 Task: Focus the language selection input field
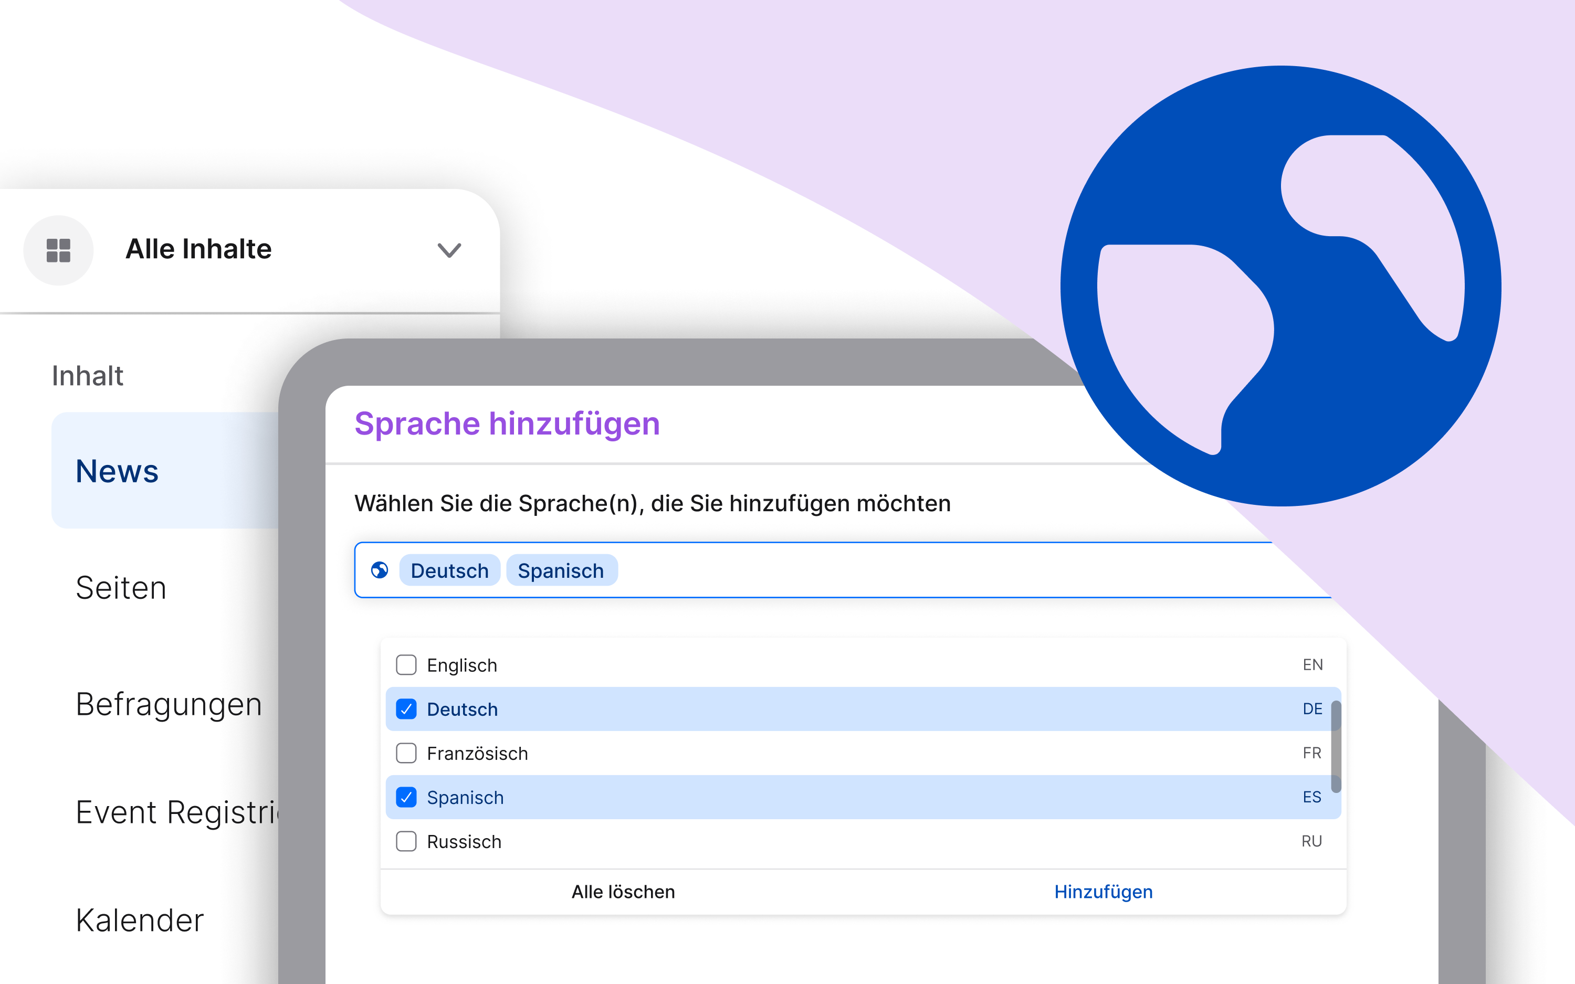843,570
